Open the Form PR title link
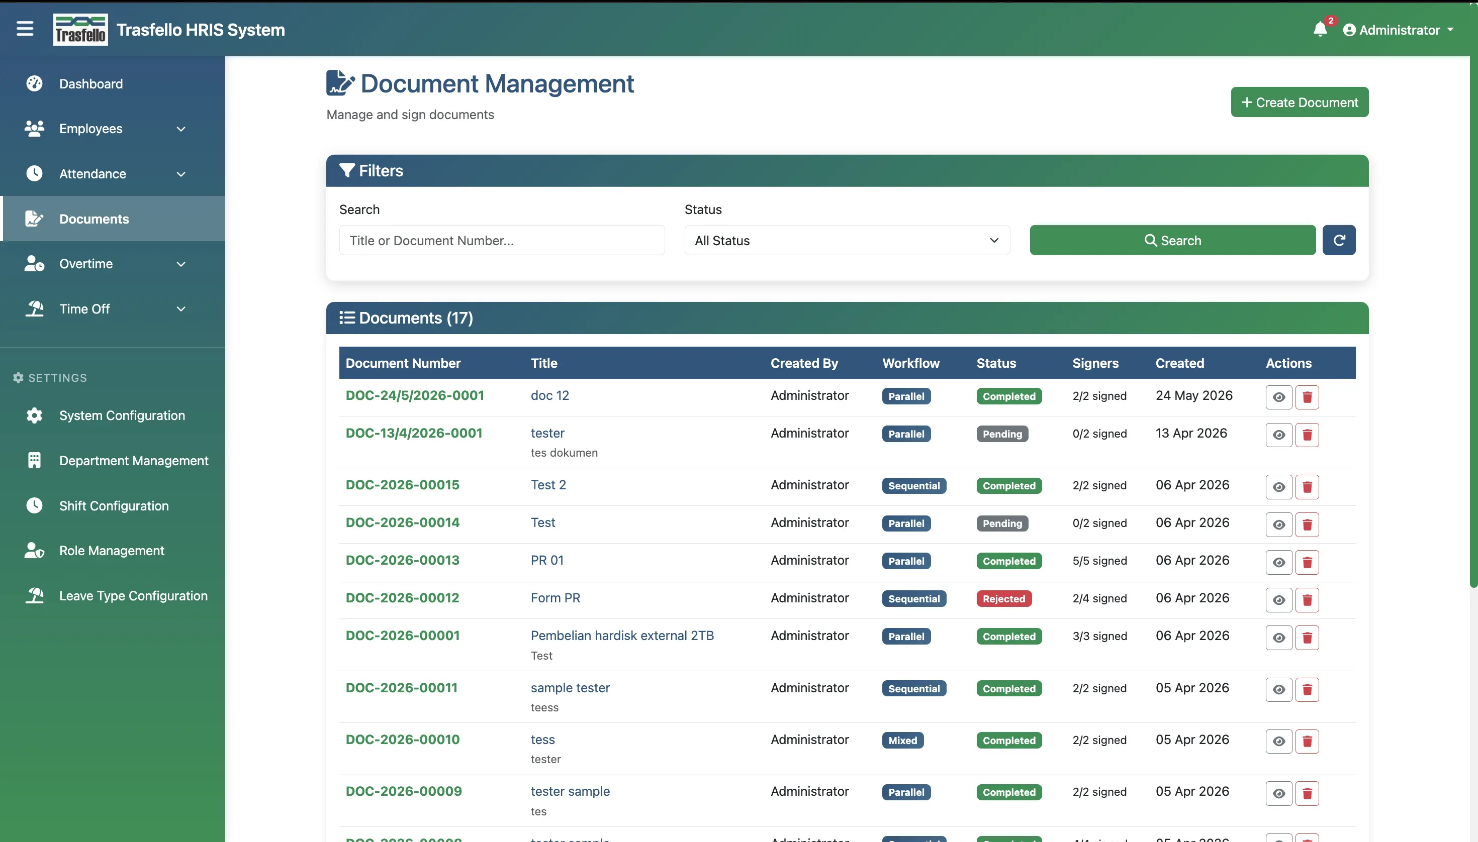 pos(555,598)
